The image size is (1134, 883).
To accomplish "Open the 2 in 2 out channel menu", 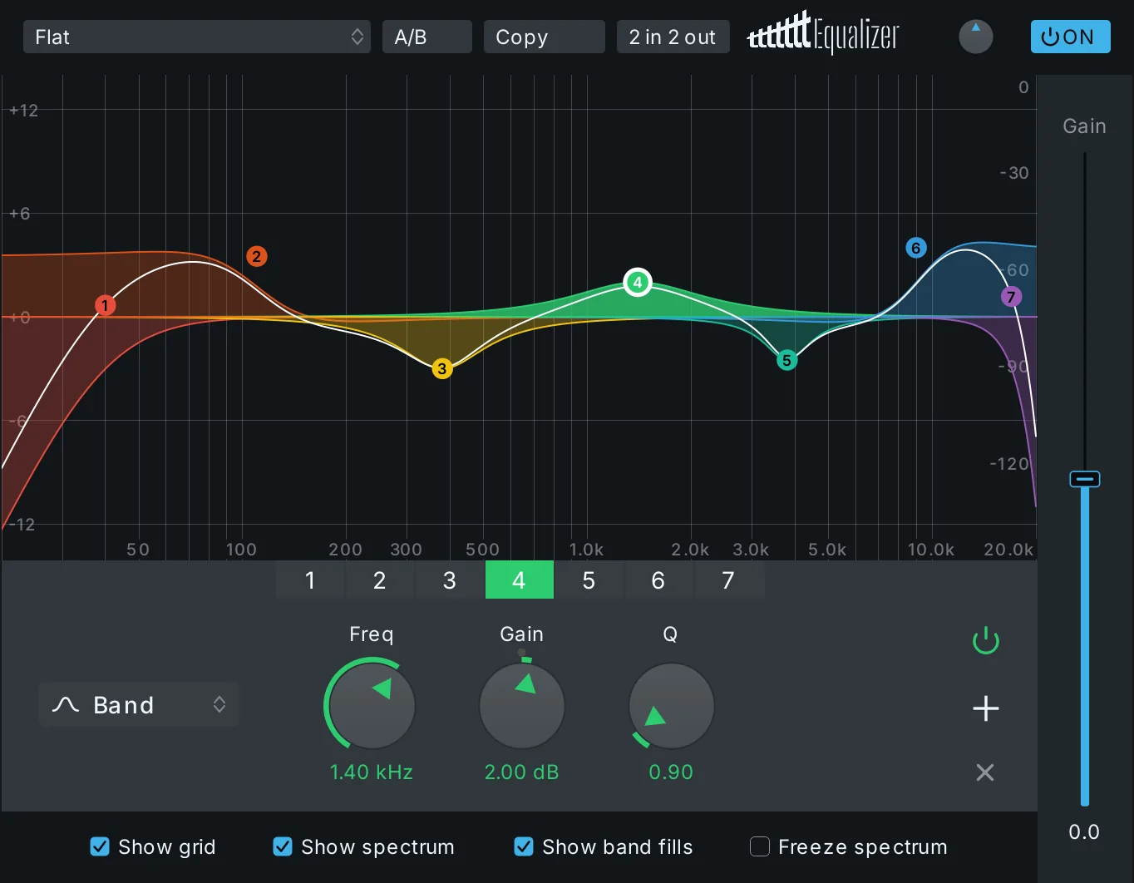I will pyautogui.click(x=673, y=37).
